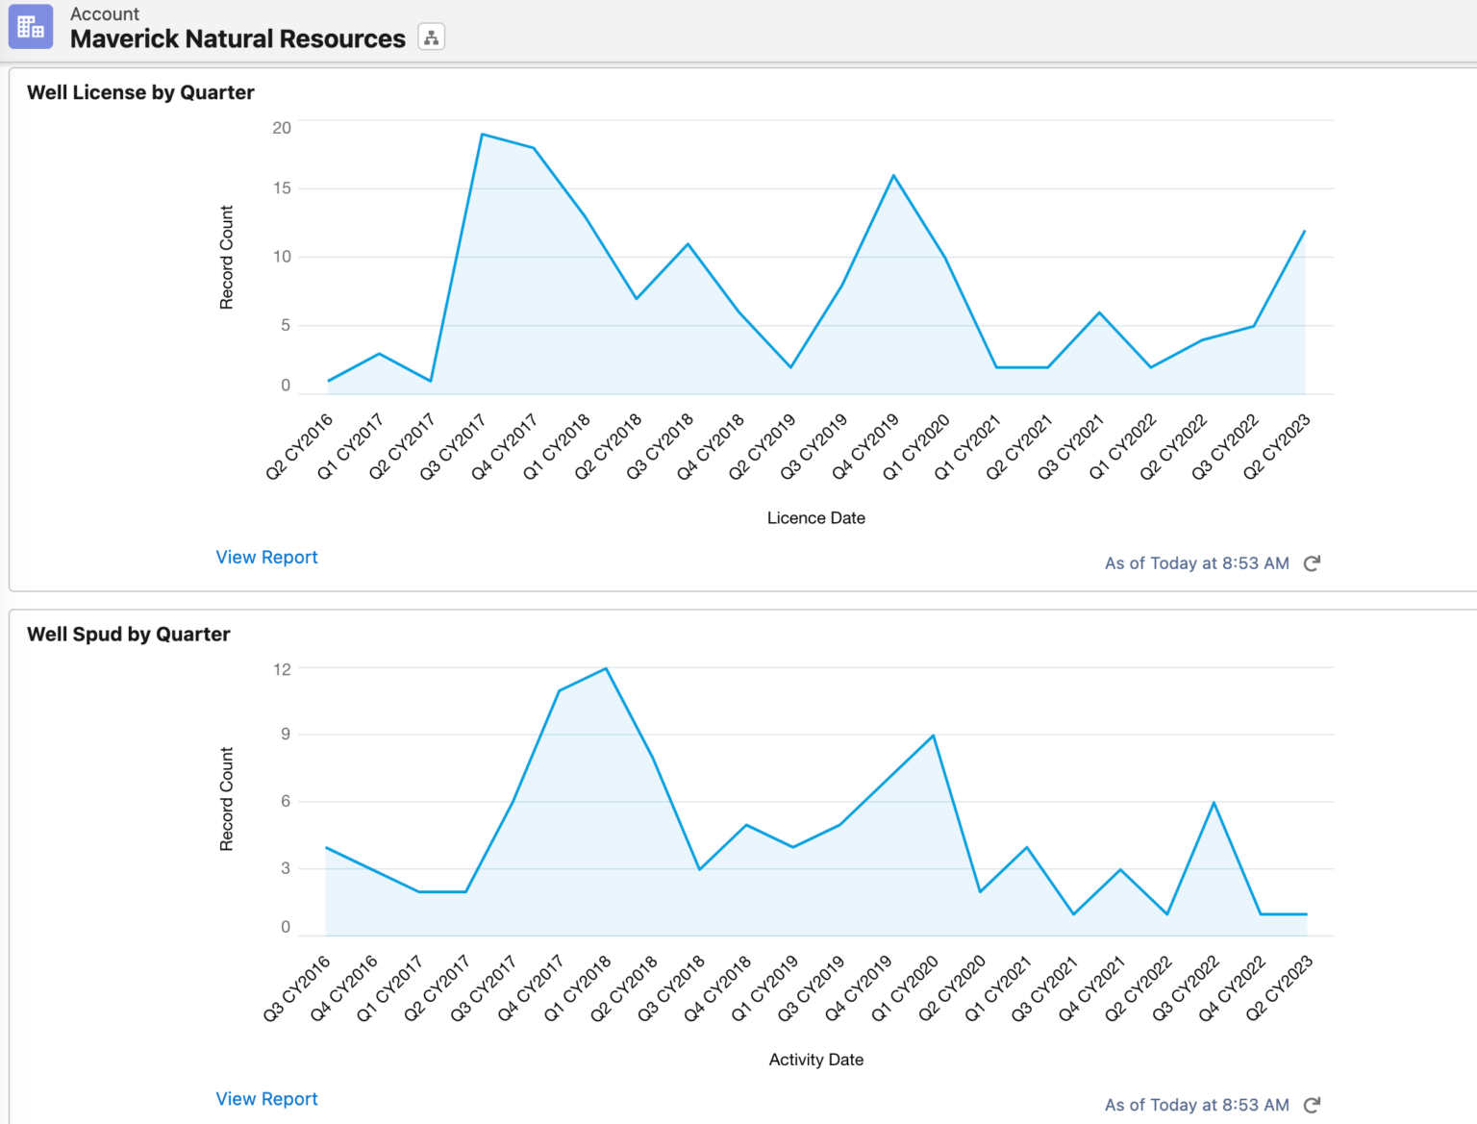Click the Well Spud by Quarter title
1477x1124 pixels.
coord(128,635)
